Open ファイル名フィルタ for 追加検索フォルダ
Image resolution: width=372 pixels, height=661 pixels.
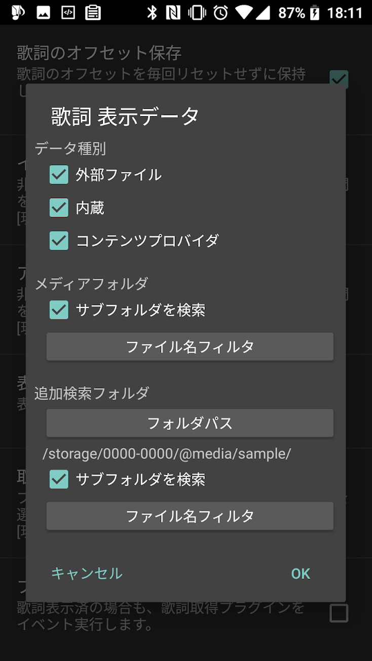pyautogui.click(x=190, y=516)
